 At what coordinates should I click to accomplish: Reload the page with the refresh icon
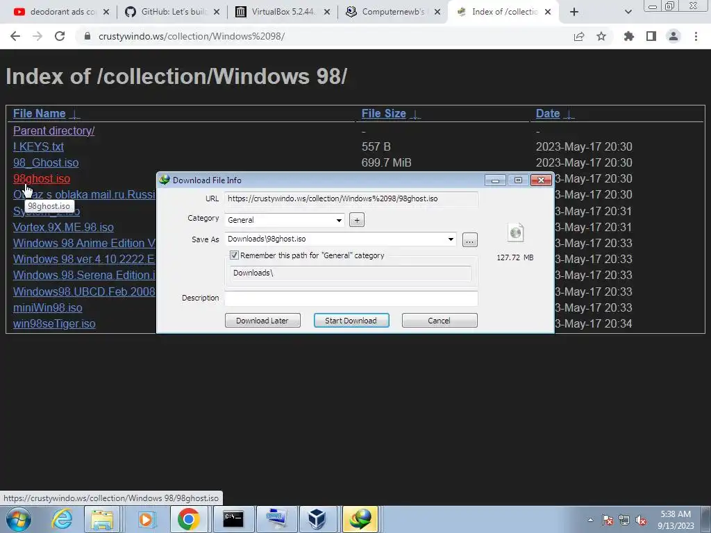pyautogui.click(x=60, y=36)
